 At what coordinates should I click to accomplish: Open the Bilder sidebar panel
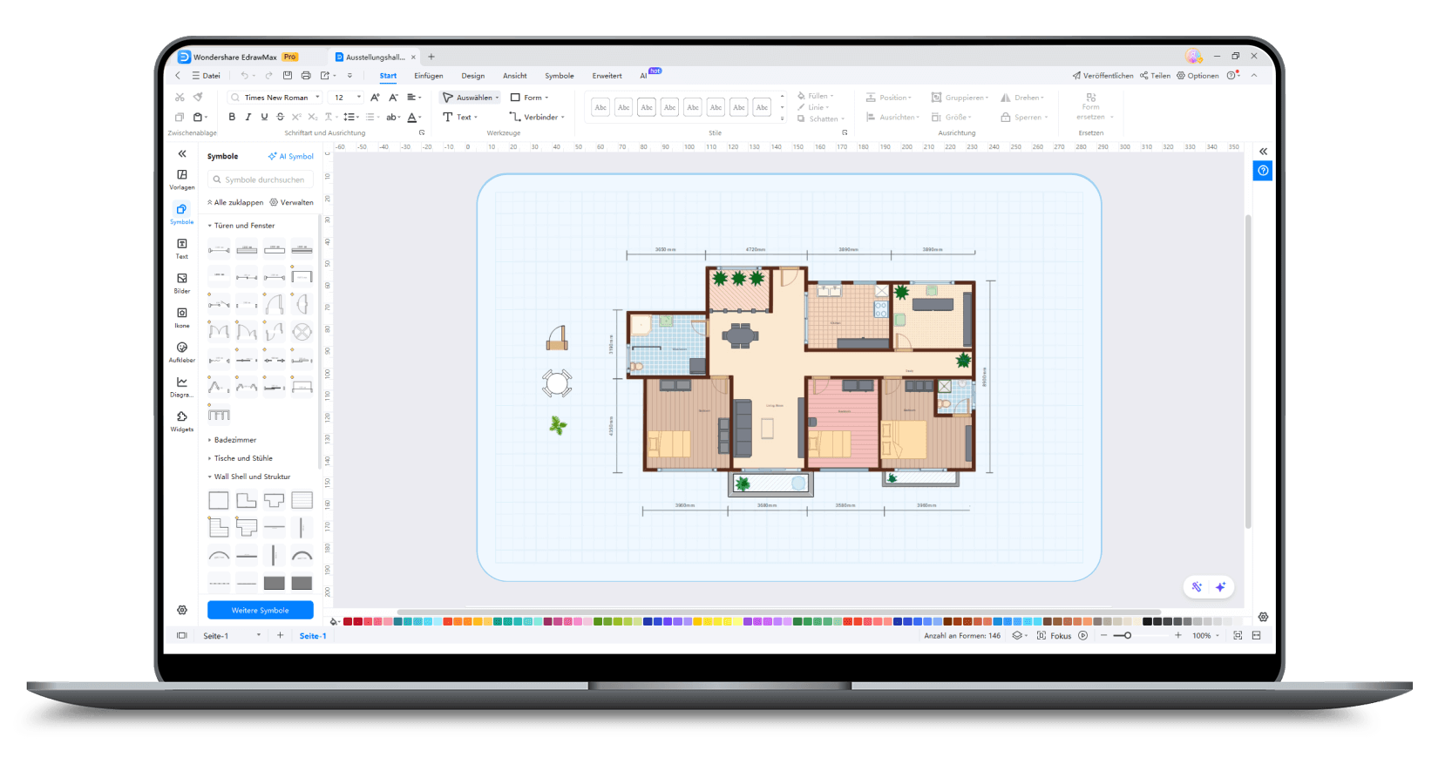[182, 282]
